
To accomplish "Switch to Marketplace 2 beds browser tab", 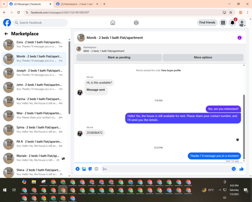I will click(77, 4).
